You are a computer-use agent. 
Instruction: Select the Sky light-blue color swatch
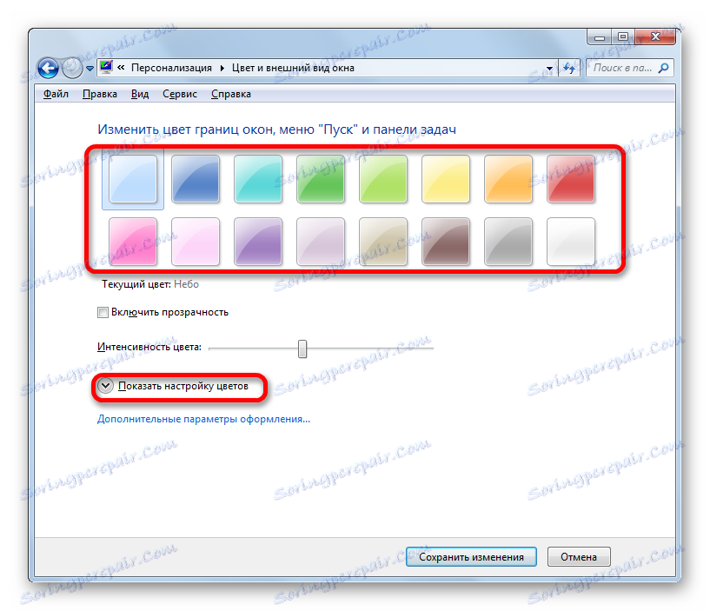pos(133,178)
